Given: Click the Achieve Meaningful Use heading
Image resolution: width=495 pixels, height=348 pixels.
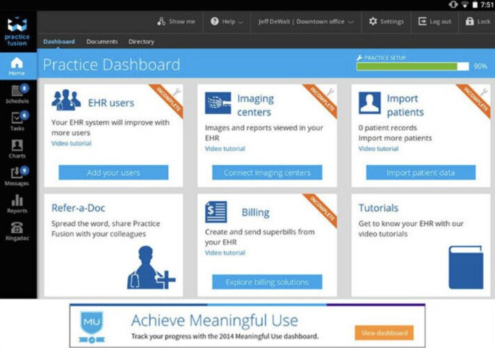Looking at the screenshot, I should [x=215, y=320].
